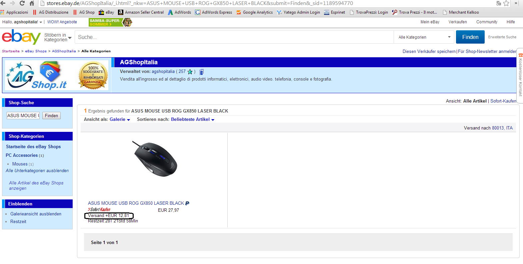Image resolution: width=523 pixels, height=264 pixels.
Task: Click the Samba-Super-Sommer promo banner
Action: [x=110, y=22]
